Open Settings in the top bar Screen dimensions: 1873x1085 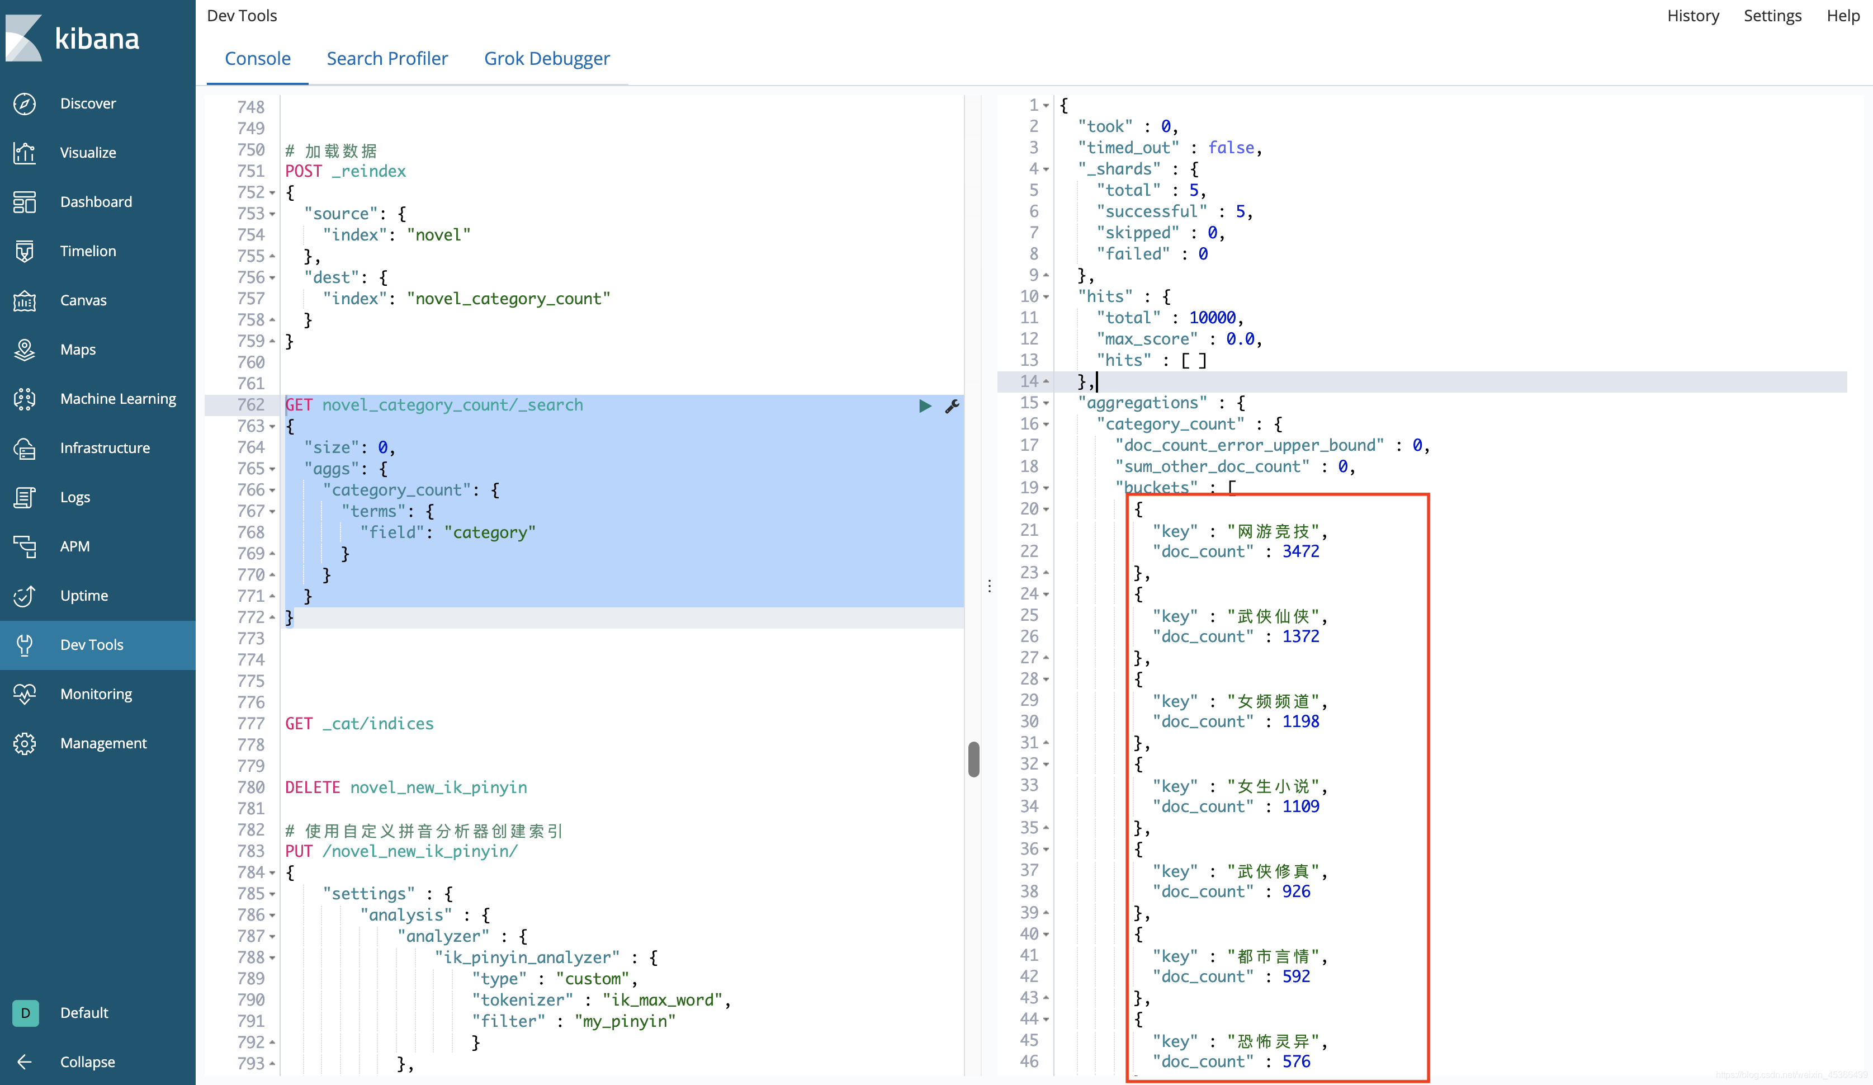[1772, 16]
